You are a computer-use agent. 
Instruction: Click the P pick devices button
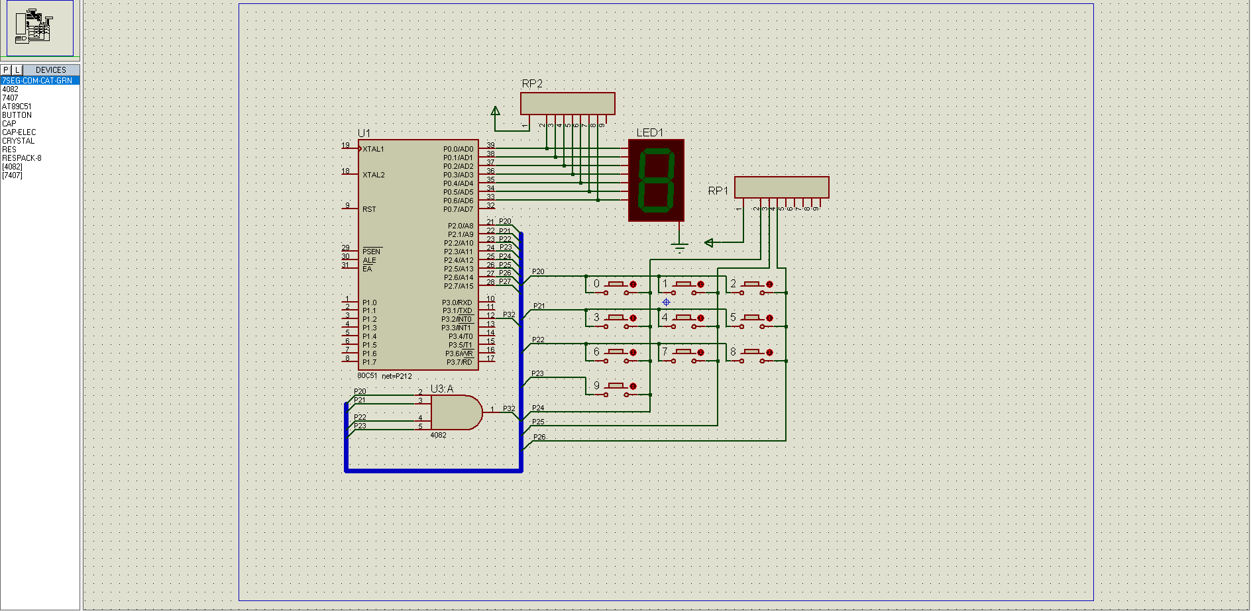click(x=6, y=70)
